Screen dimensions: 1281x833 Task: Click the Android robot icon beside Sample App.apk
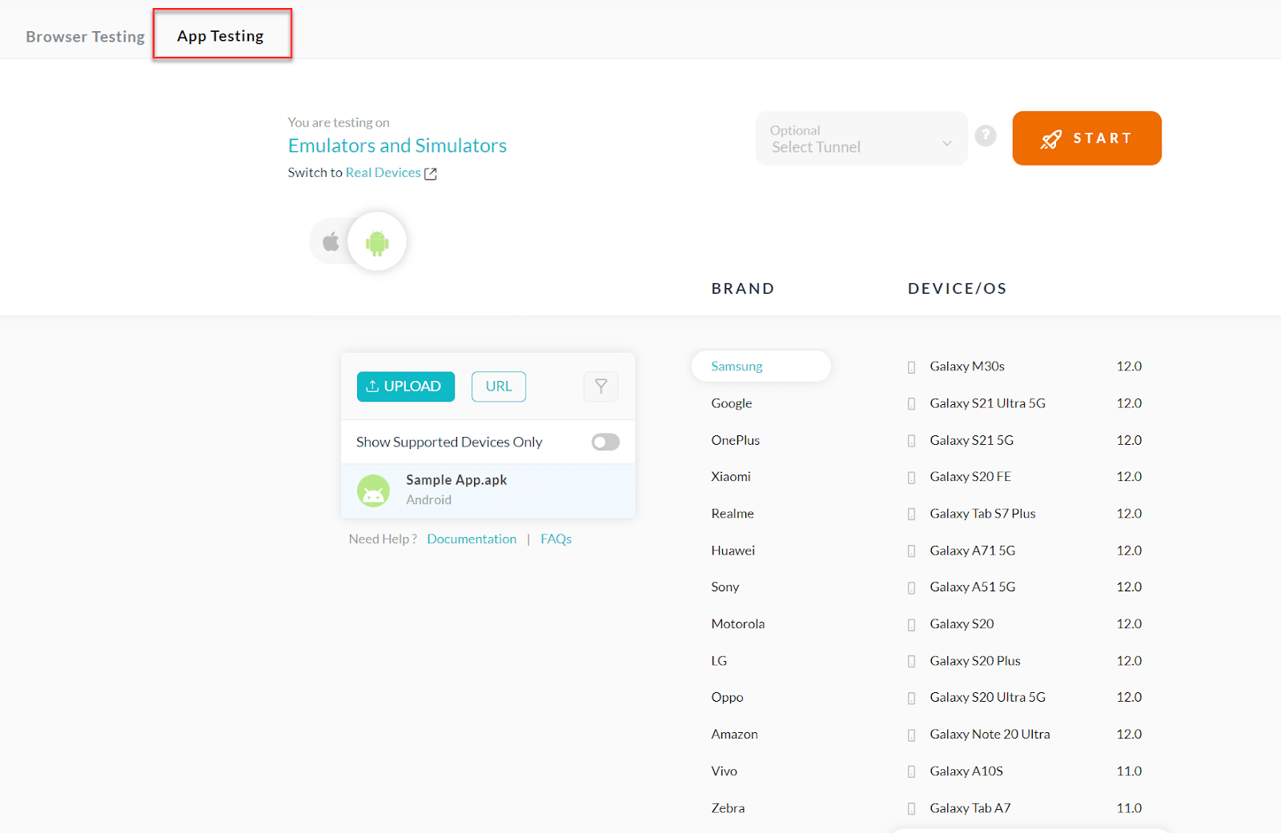[x=374, y=490]
